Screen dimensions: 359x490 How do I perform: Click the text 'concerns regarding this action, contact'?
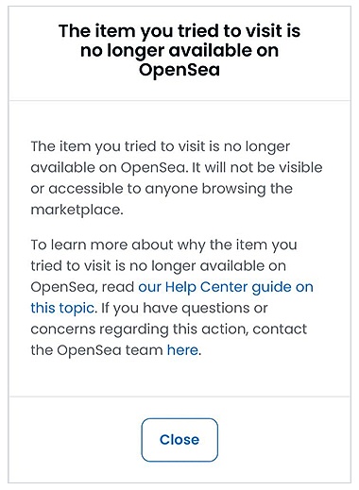(169, 329)
